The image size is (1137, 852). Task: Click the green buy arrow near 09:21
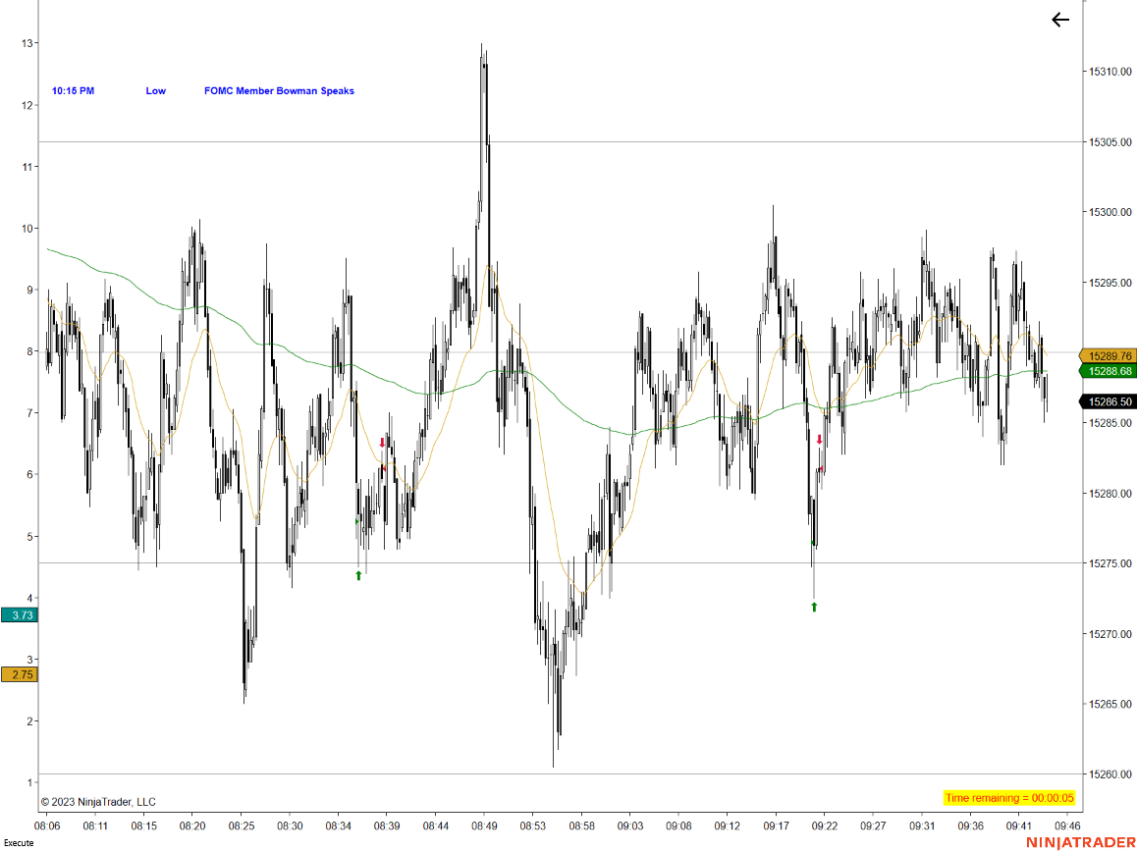coord(814,607)
